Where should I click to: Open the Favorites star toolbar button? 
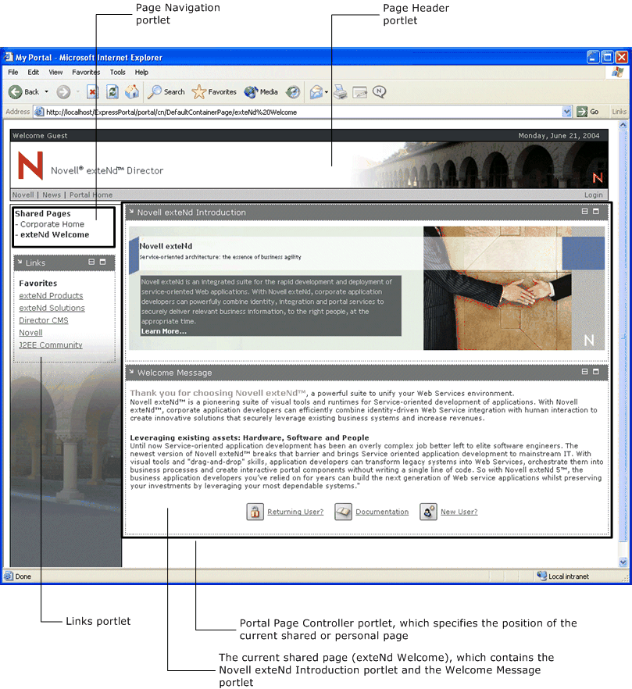[x=215, y=92]
